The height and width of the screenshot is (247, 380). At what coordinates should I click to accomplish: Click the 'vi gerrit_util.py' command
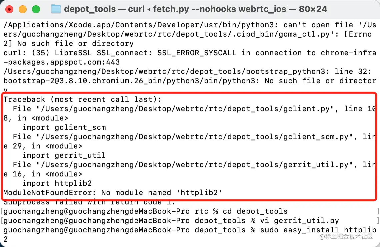300,221
